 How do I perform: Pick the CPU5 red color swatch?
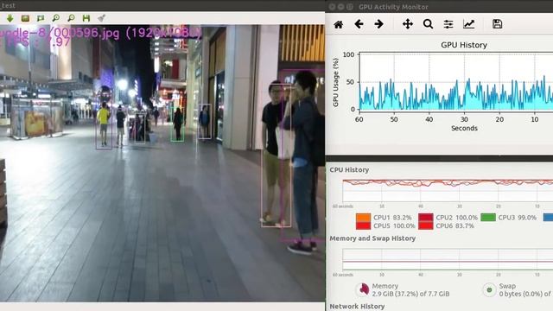tap(363, 225)
